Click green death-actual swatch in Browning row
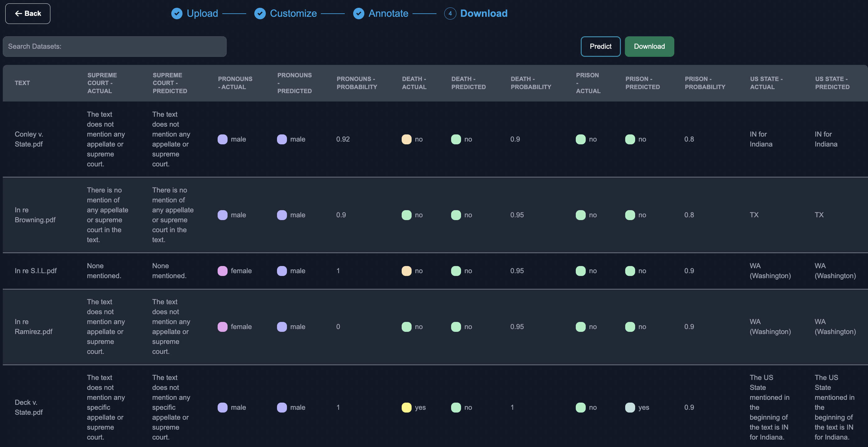This screenshot has height=447, width=868. pos(406,215)
